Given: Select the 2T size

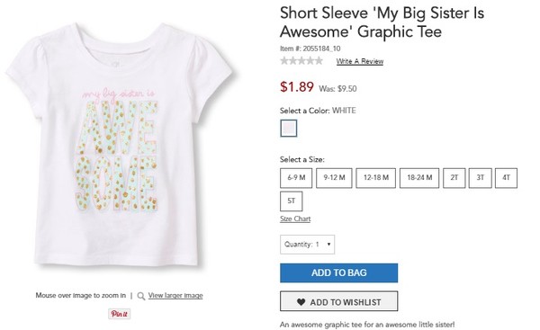Looking at the screenshot, I should coord(454,178).
